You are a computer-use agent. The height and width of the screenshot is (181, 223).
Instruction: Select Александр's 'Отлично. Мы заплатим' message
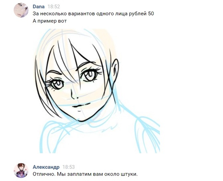[x=85, y=174]
